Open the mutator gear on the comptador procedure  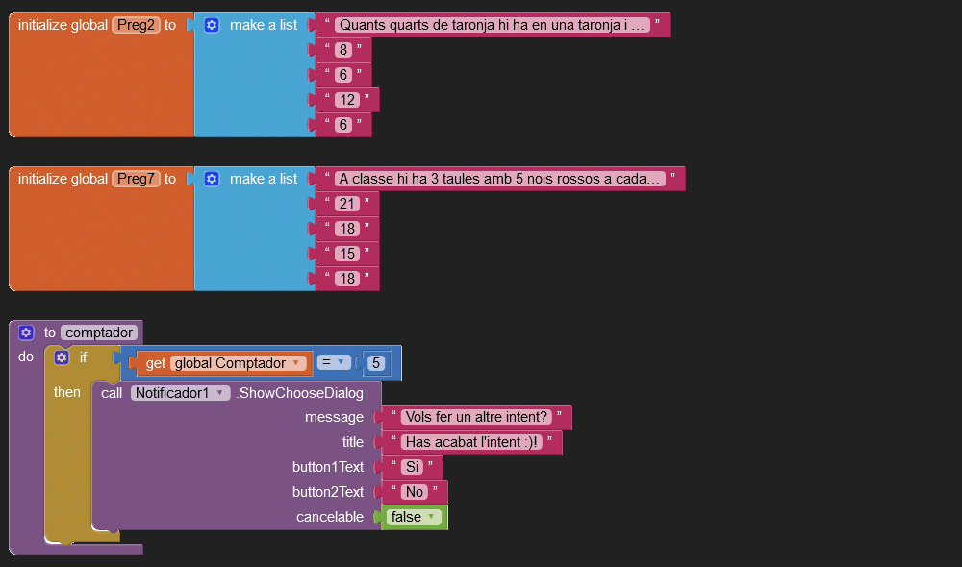tap(26, 333)
